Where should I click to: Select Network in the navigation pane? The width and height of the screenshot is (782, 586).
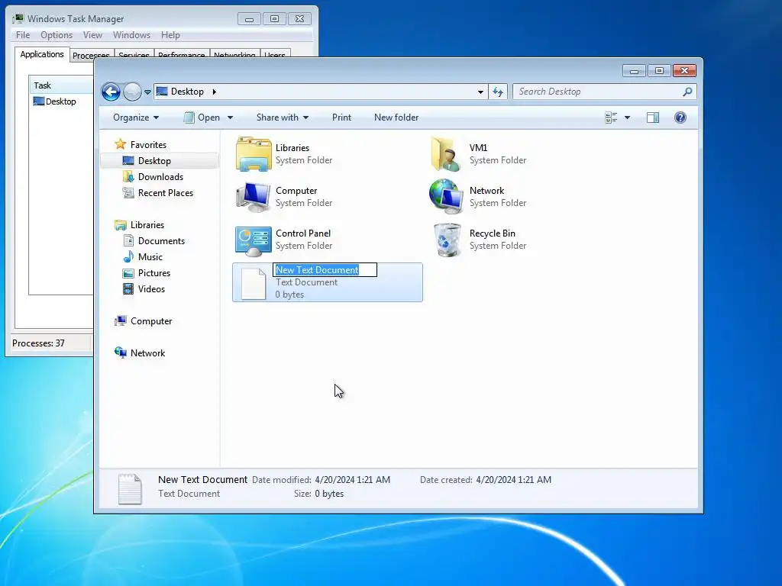tap(147, 353)
